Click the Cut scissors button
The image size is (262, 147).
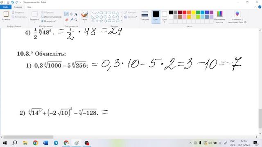click(x=18, y=13)
